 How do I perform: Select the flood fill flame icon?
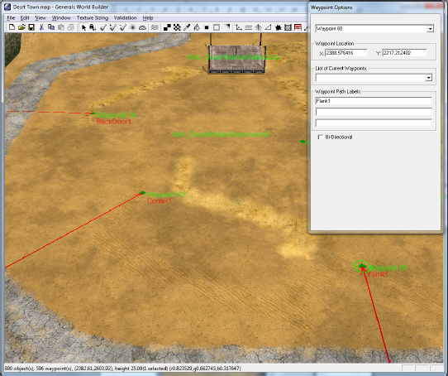point(197,27)
